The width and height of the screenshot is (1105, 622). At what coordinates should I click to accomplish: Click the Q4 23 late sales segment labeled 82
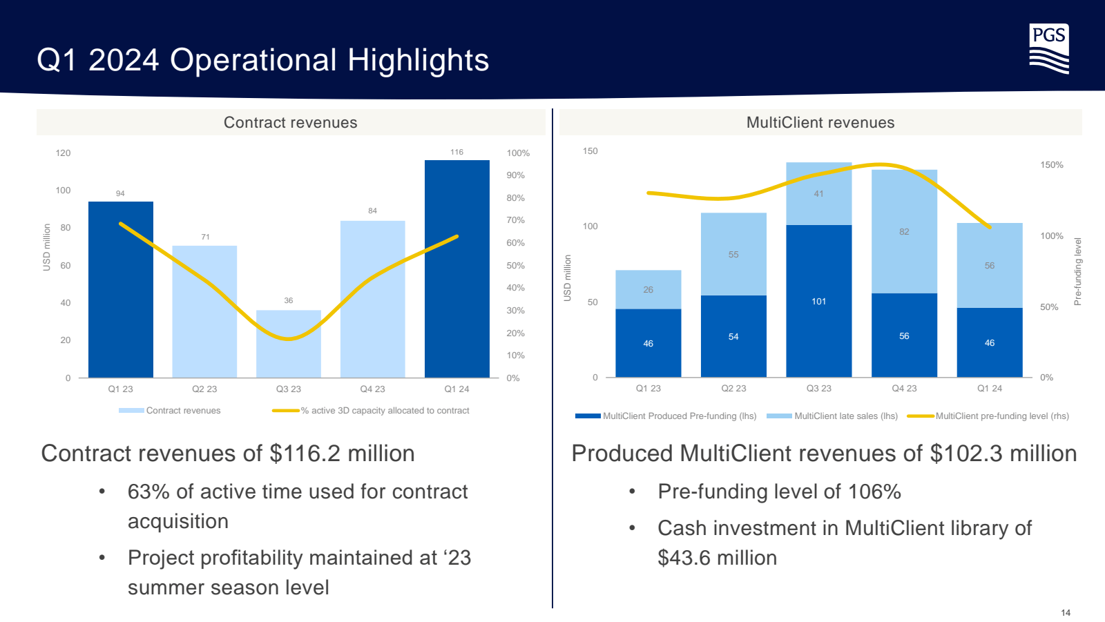(x=905, y=231)
